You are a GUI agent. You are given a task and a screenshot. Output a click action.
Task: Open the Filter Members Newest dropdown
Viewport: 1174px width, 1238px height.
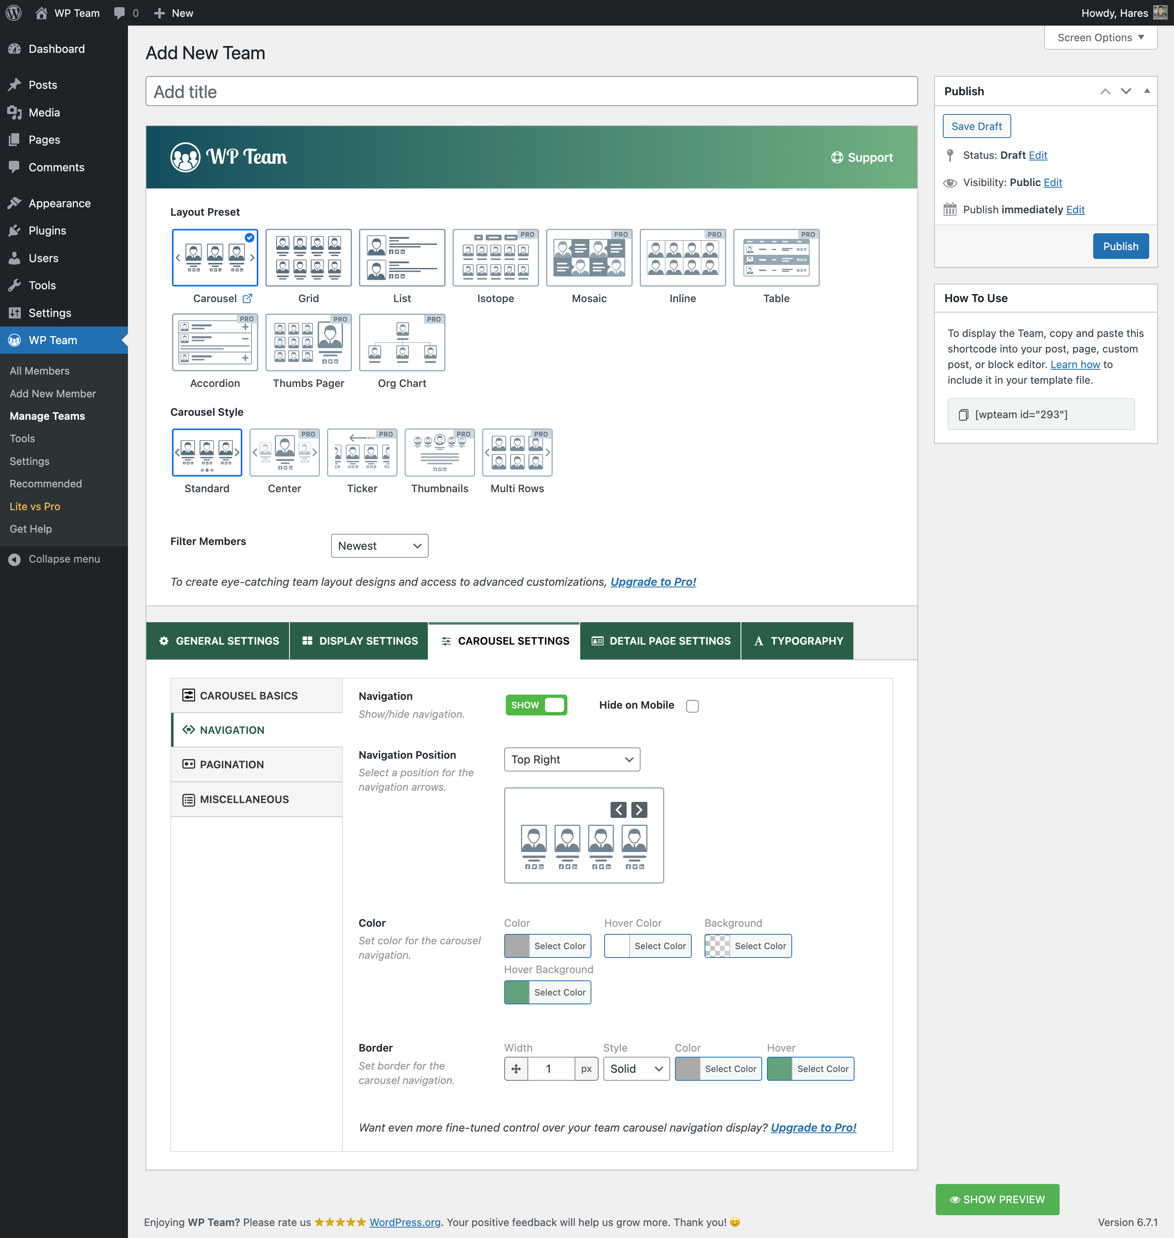coord(379,545)
